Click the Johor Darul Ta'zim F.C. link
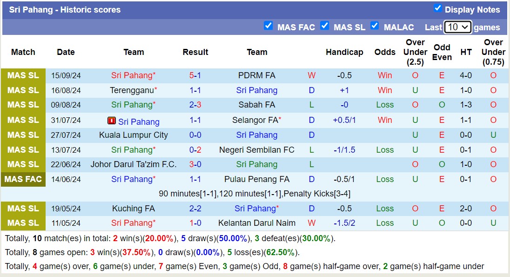 [134, 164]
